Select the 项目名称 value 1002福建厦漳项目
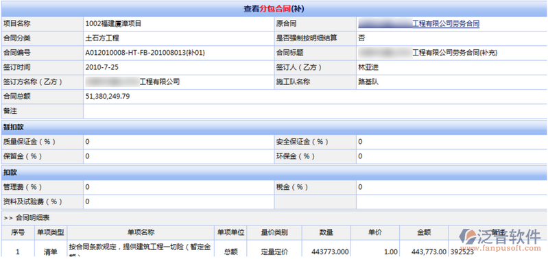 click(113, 24)
